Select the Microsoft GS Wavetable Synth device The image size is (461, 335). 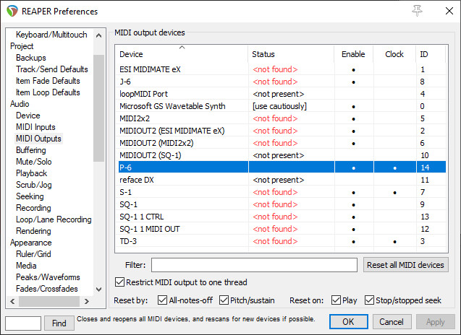(x=282, y=106)
